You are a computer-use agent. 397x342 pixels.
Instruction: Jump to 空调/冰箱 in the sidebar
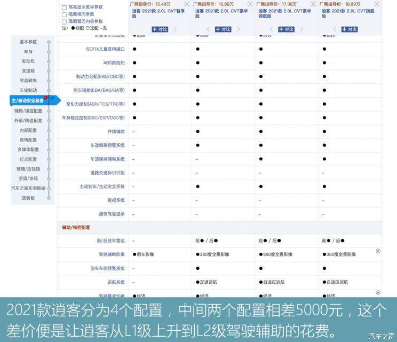click(28, 178)
